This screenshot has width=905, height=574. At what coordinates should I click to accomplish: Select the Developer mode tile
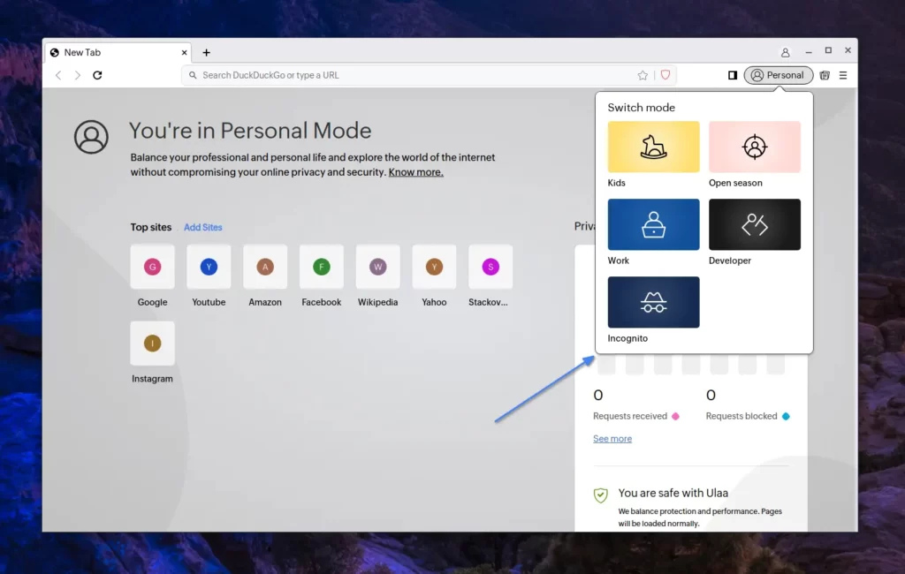(754, 224)
